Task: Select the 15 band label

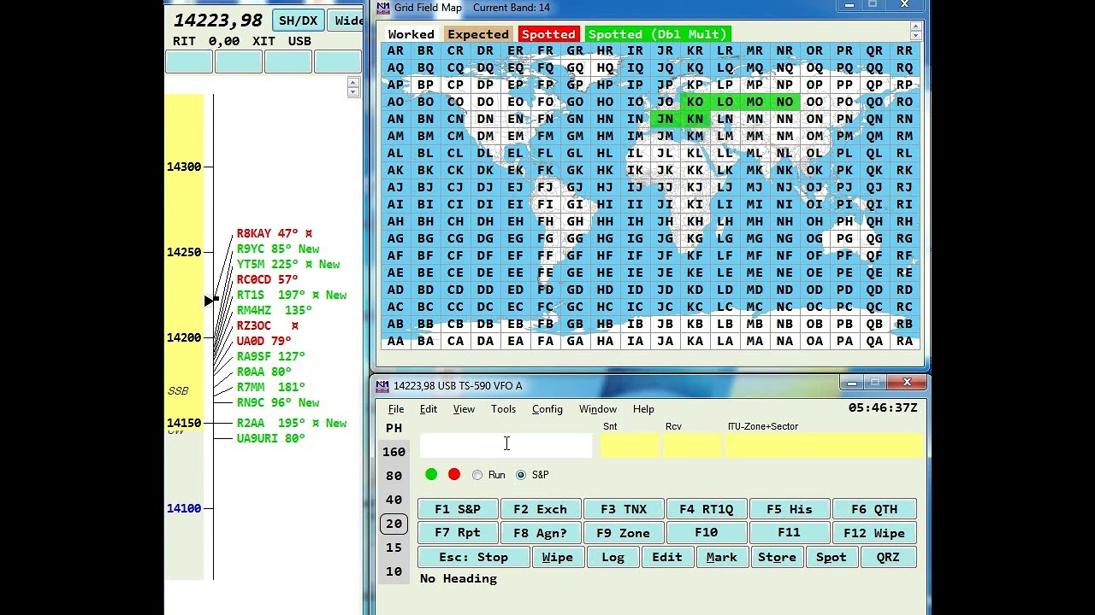Action: pyautogui.click(x=394, y=548)
